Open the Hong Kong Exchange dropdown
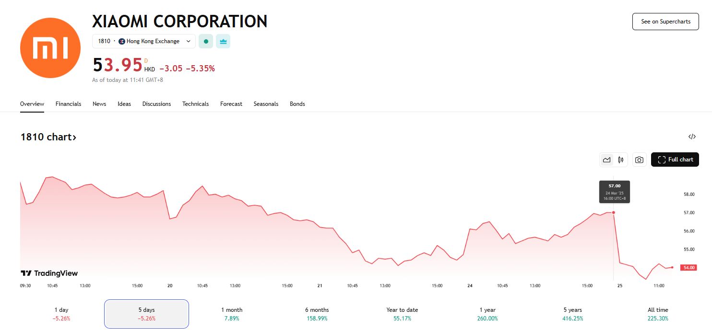This screenshot has width=712, height=331. (144, 41)
